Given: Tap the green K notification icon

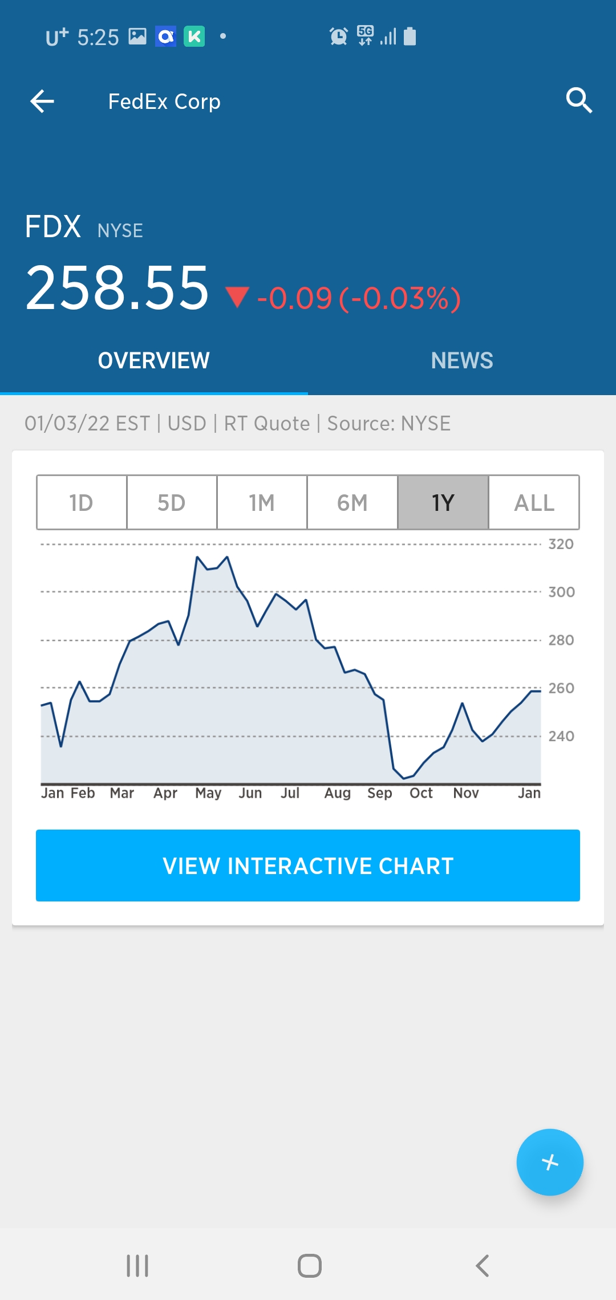Looking at the screenshot, I should pyautogui.click(x=194, y=36).
